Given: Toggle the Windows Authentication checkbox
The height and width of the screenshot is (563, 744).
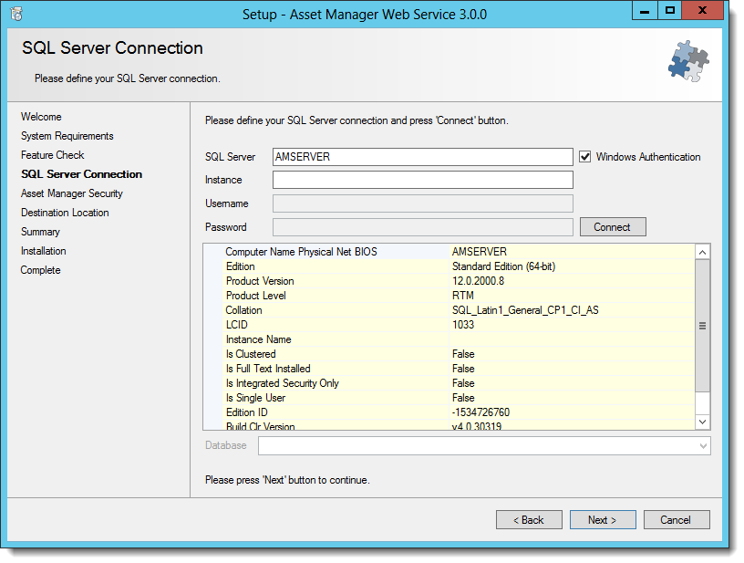Looking at the screenshot, I should coord(585,157).
